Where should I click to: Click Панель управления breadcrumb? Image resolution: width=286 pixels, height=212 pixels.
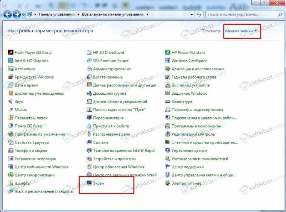[x=57, y=14]
